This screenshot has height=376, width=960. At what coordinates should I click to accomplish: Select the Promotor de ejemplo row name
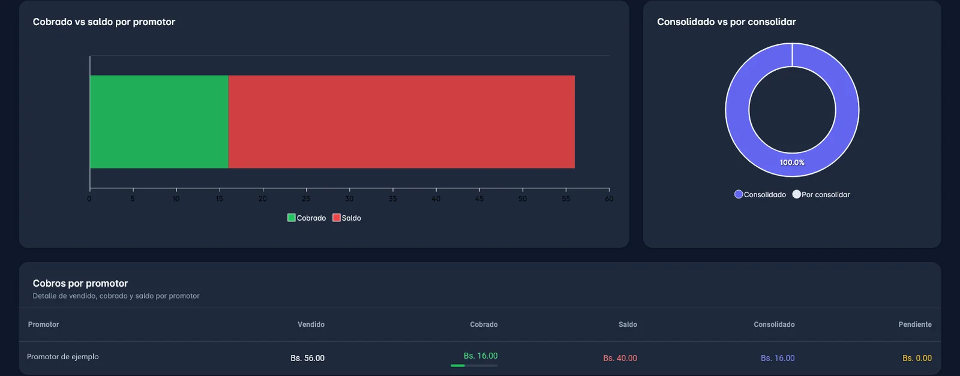tap(63, 357)
